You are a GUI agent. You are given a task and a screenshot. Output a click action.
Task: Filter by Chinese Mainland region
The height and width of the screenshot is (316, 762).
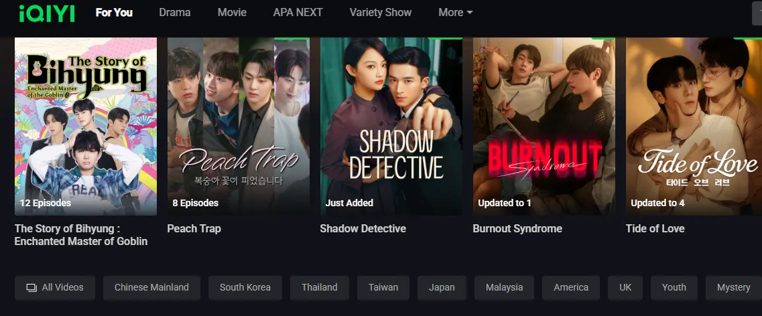(151, 288)
